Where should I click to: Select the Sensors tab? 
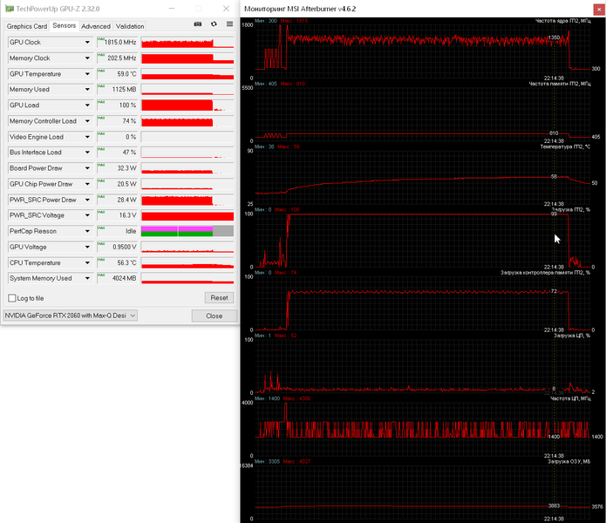tap(65, 25)
